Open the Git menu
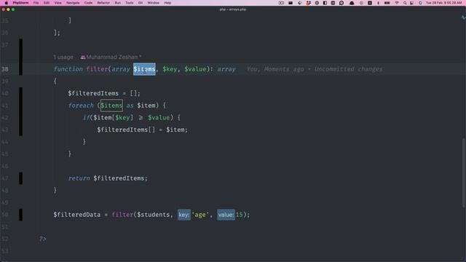The image size is (466, 262). tap(141, 3)
